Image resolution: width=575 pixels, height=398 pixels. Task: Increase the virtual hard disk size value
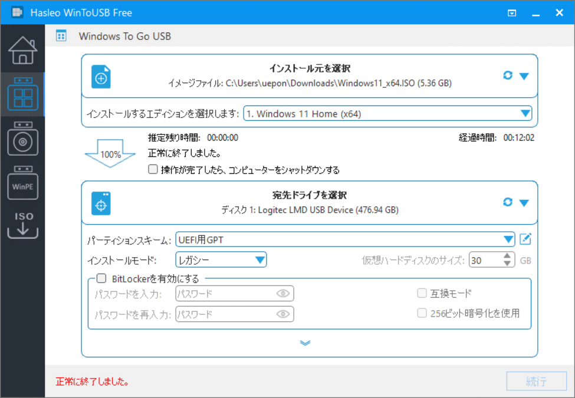506,256
